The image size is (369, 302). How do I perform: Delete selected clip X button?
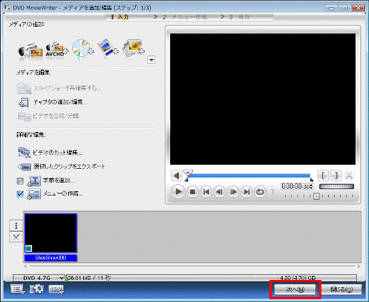click(16, 237)
